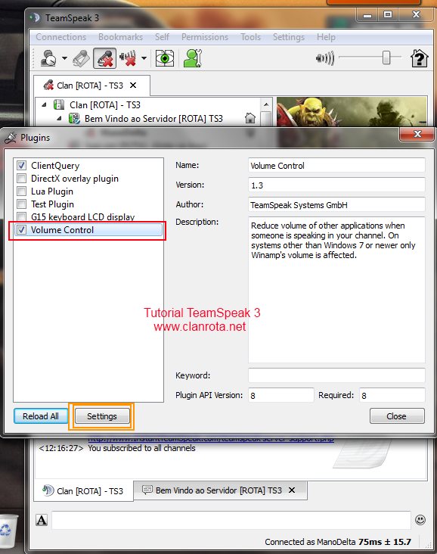Click the bookmark tag icon in the toolbar
Viewport: 437px width, 554px height.
[81, 58]
